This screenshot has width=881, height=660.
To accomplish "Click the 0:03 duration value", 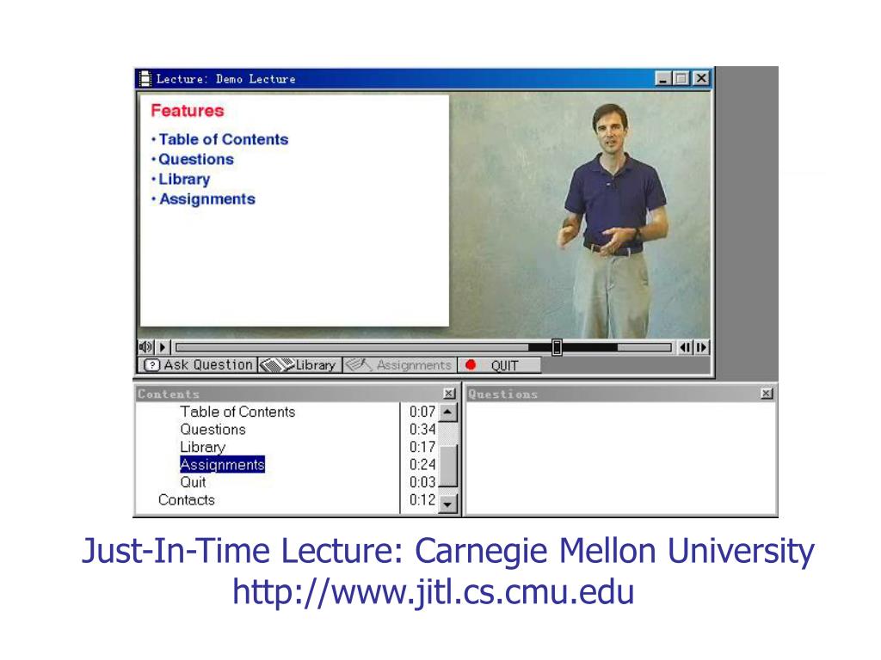I will click(422, 482).
